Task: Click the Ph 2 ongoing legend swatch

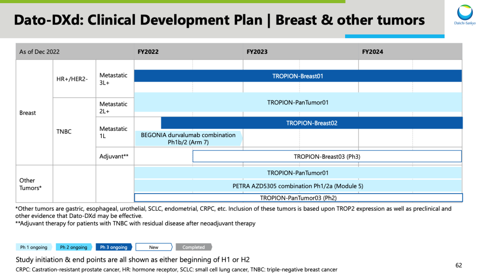Action: 74,247
